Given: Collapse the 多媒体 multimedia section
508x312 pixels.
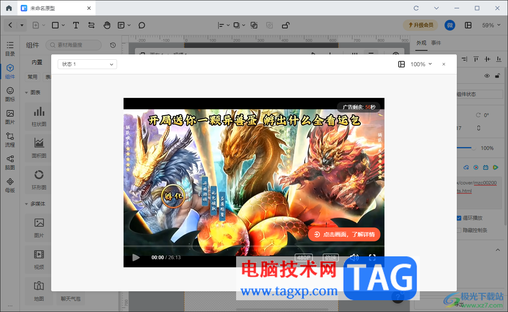Looking at the screenshot, I should pyautogui.click(x=26, y=204).
